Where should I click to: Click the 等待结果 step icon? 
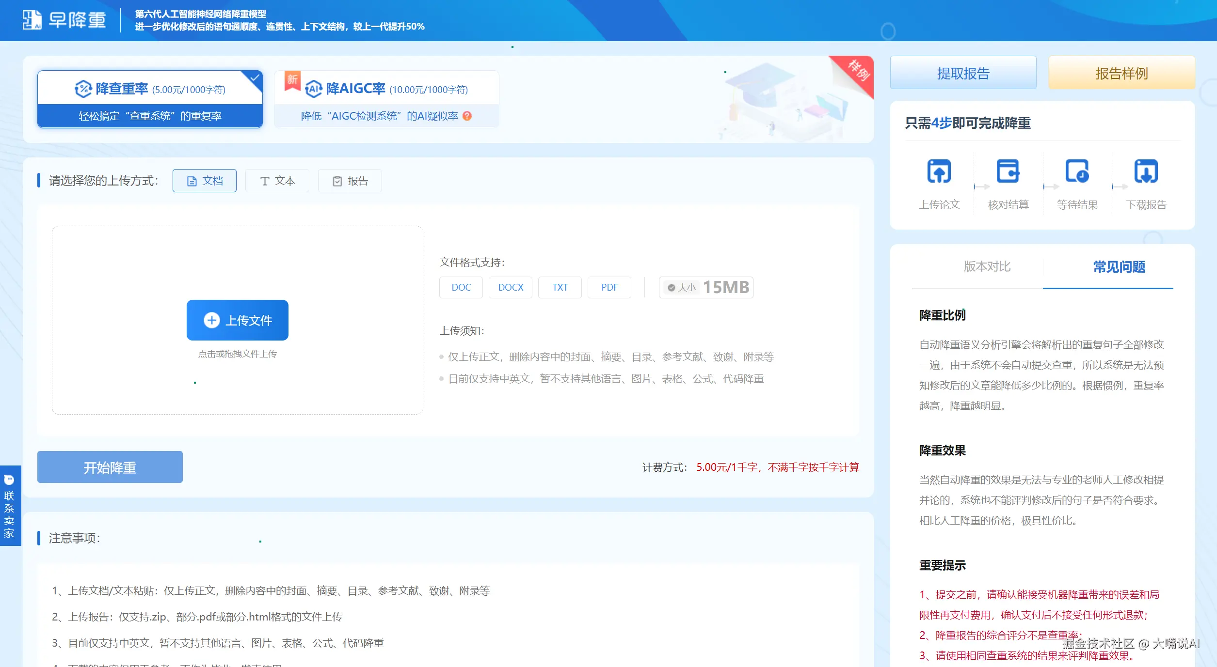(1076, 171)
